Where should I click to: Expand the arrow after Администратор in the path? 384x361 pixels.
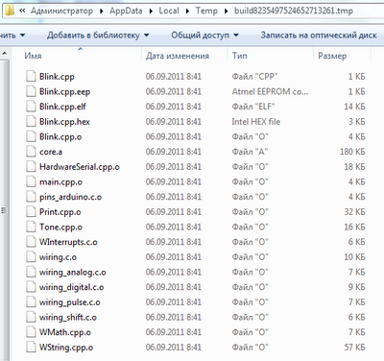pyautogui.click(x=102, y=11)
